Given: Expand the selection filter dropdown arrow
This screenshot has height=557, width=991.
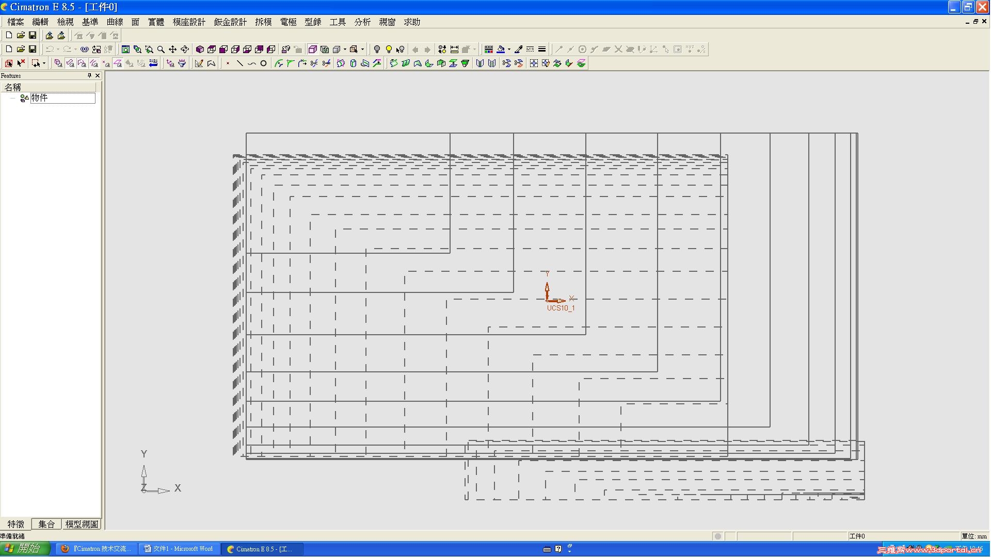Looking at the screenshot, I should click(x=44, y=63).
